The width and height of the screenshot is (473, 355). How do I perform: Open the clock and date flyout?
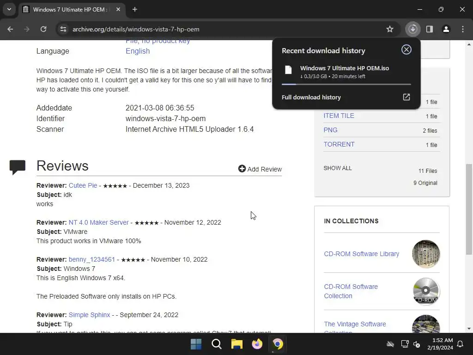coord(440,344)
